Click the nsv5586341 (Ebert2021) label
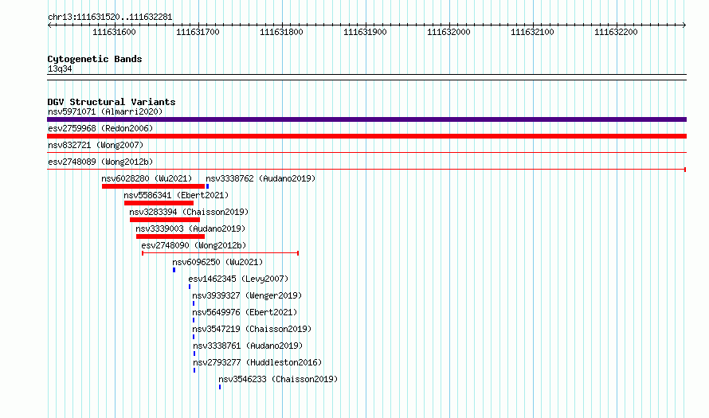 (176, 195)
